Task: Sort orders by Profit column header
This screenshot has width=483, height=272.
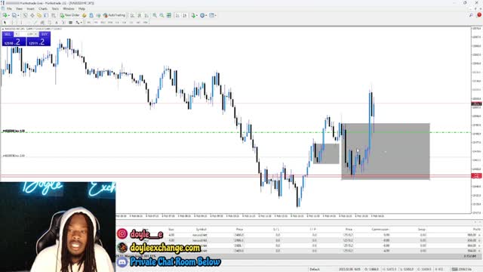Action: click(476, 230)
